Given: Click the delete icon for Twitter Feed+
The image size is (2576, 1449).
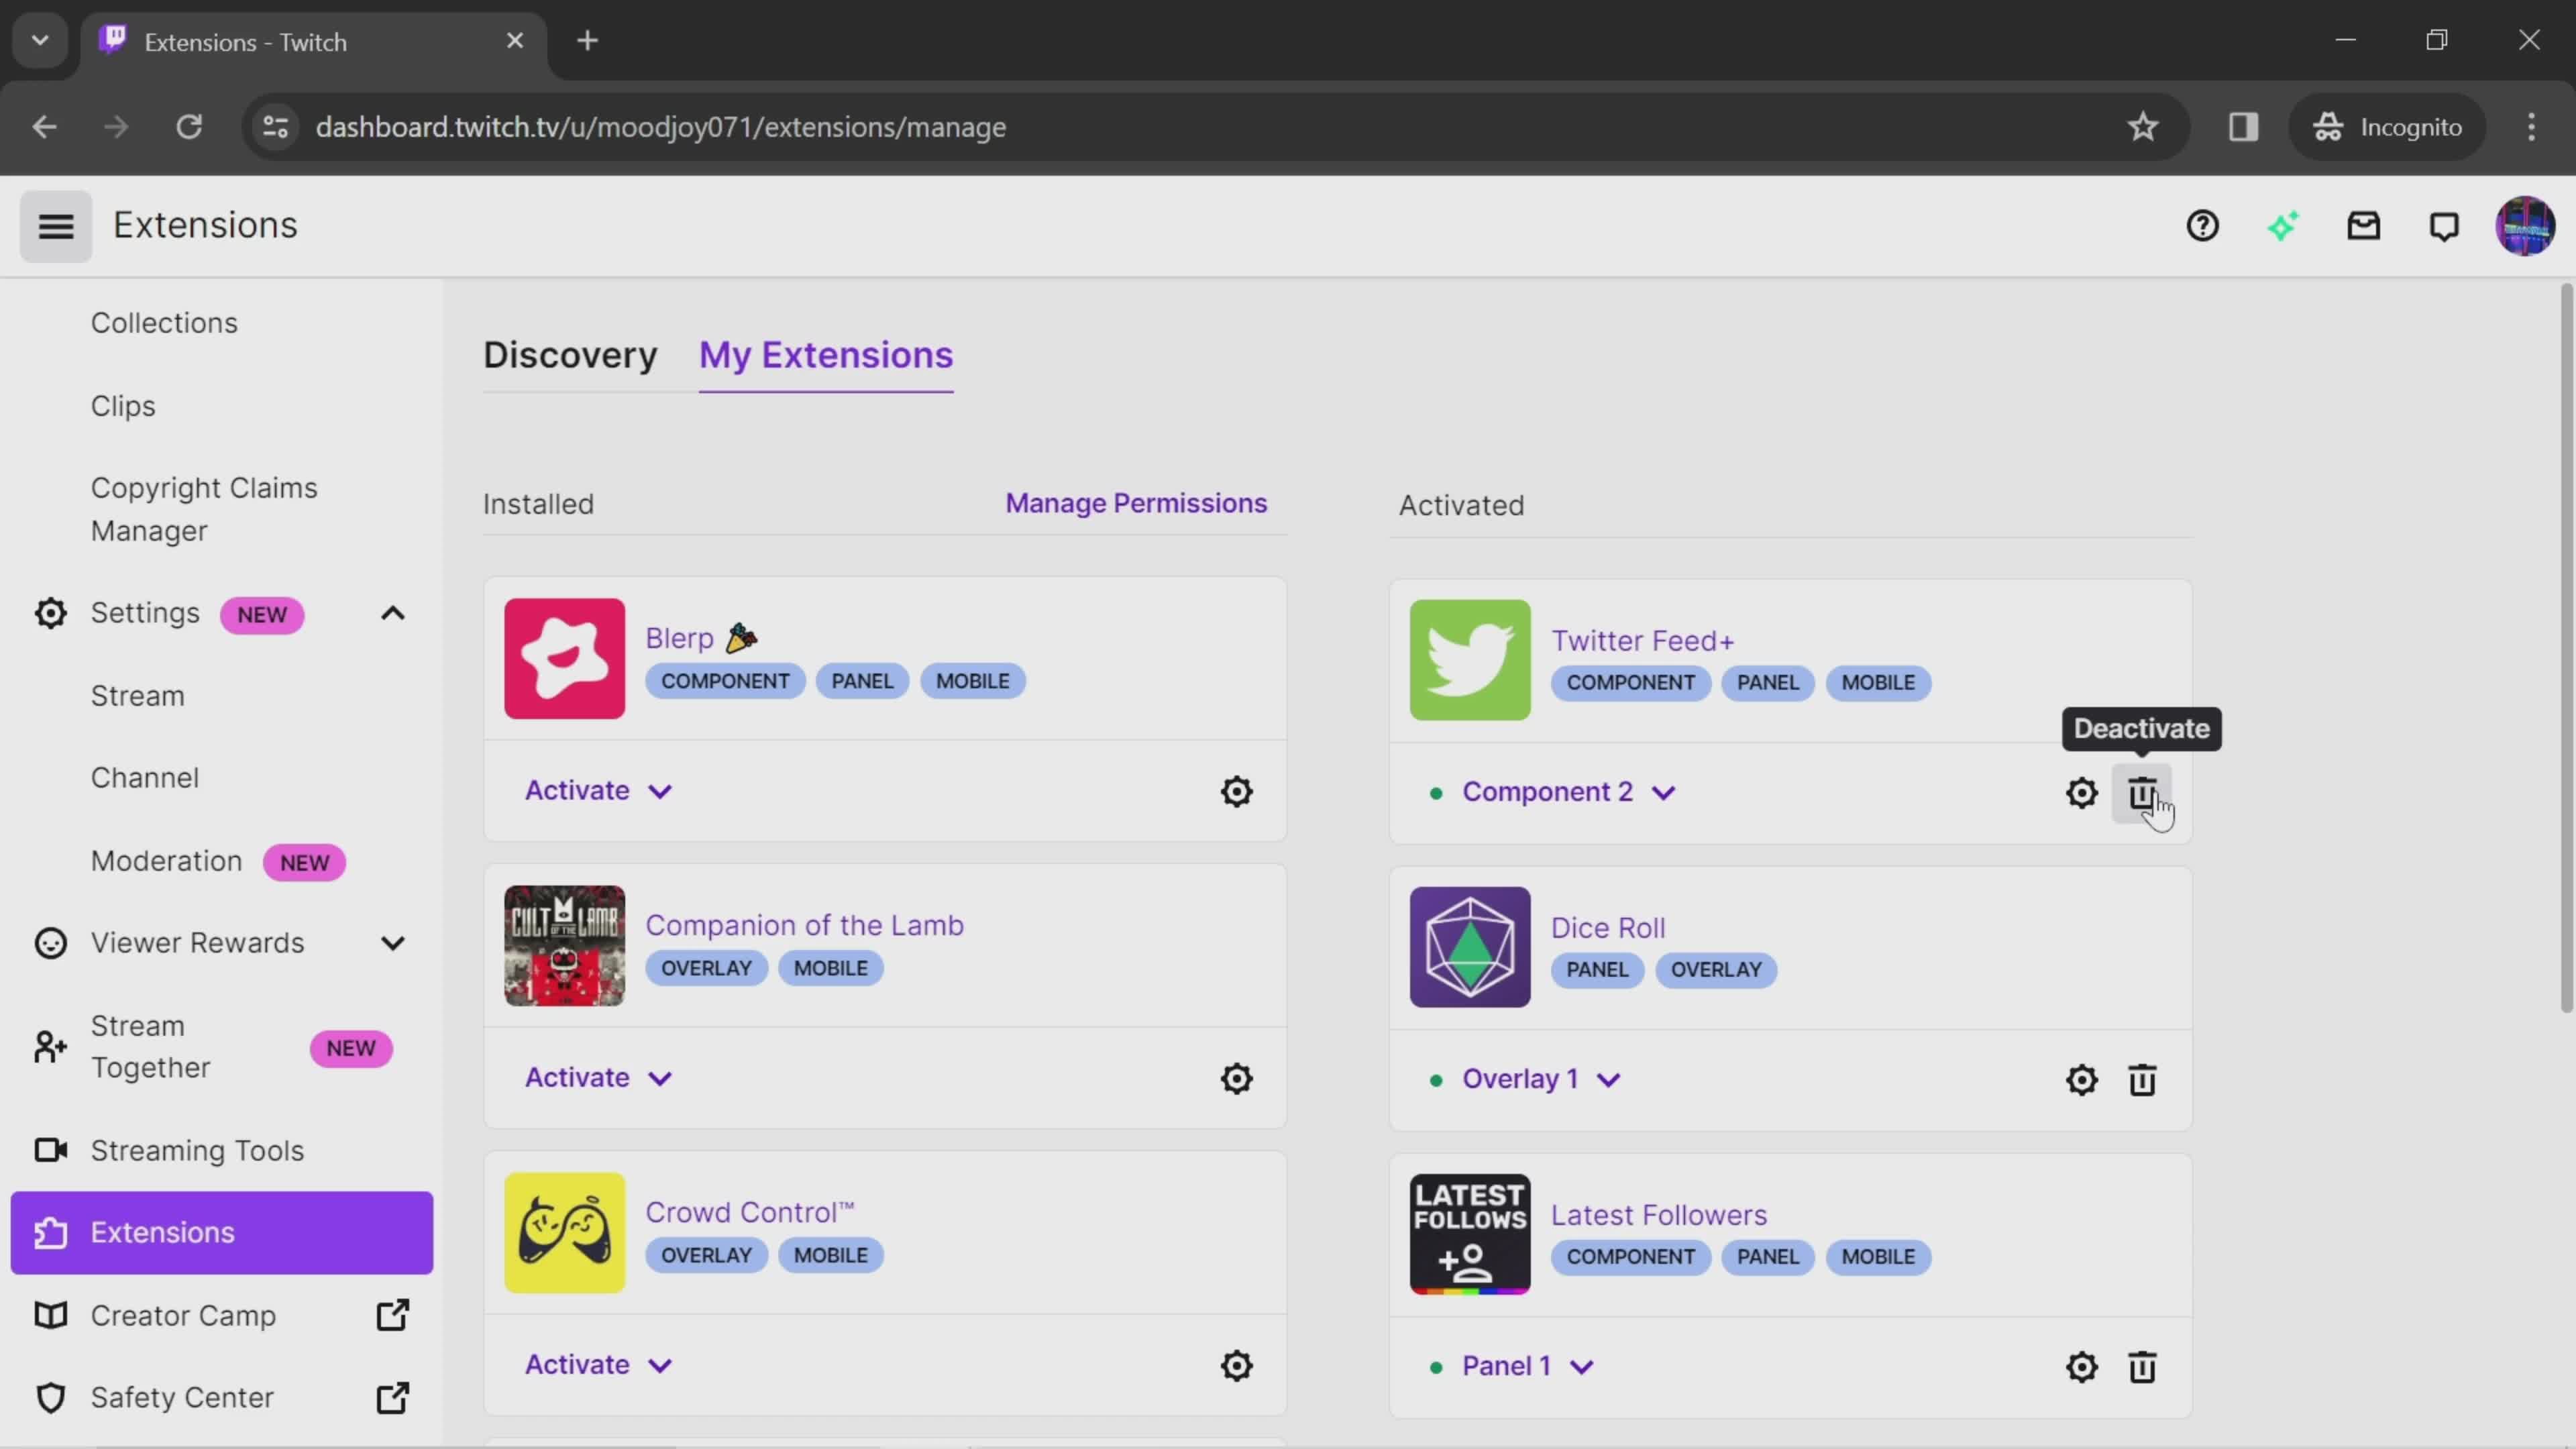Looking at the screenshot, I should pos(2143,793).
